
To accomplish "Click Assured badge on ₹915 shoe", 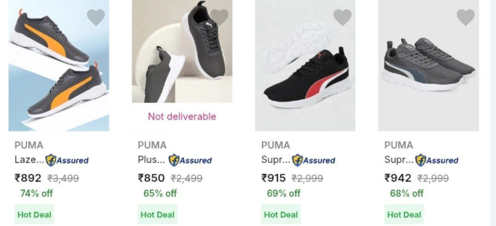I will tap(314, 160).
